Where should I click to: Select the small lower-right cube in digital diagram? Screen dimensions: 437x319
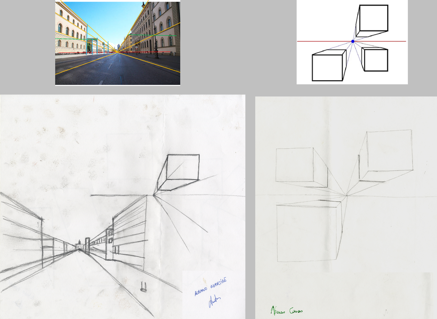coord(376,60)
